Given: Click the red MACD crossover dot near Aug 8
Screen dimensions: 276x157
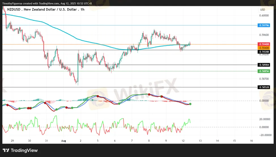Looking at the screenshot, I should (x=149, y=94).
